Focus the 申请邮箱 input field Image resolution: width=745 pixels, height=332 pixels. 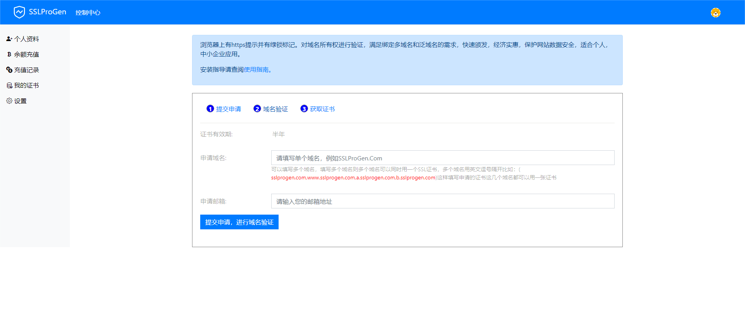point(443,201)
